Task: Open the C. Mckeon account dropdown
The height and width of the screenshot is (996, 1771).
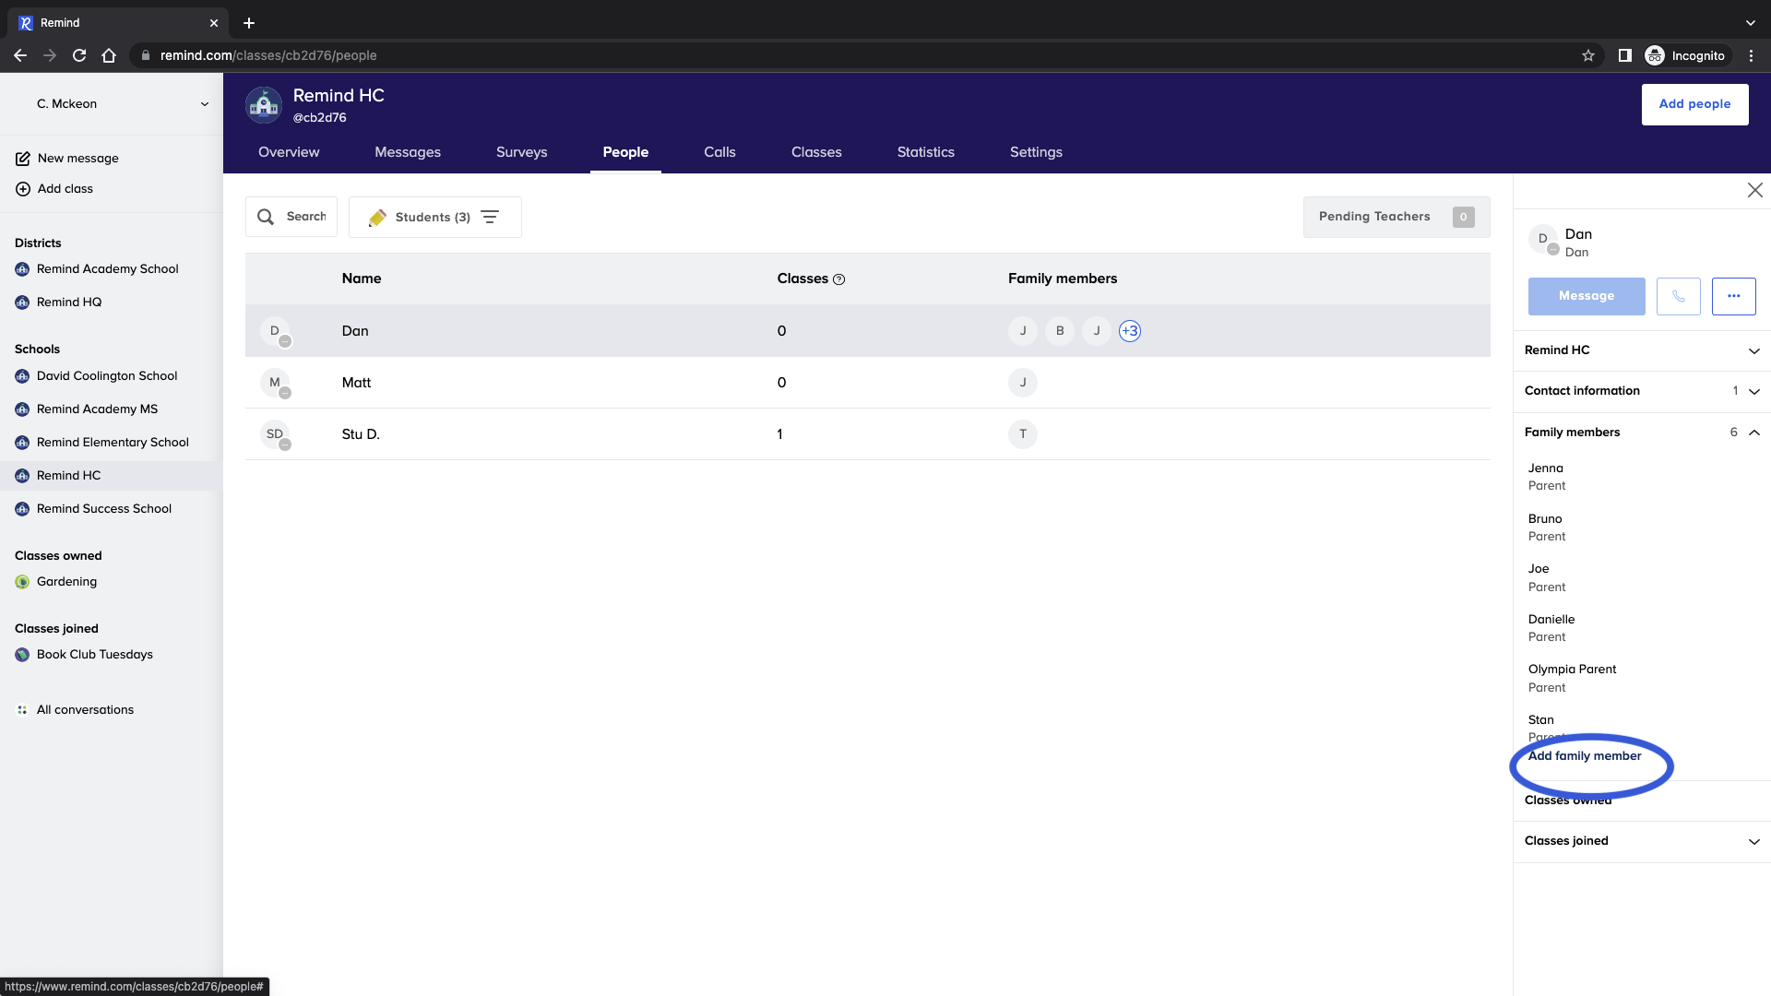Action: pyautogui.click(x=204, y=104)
